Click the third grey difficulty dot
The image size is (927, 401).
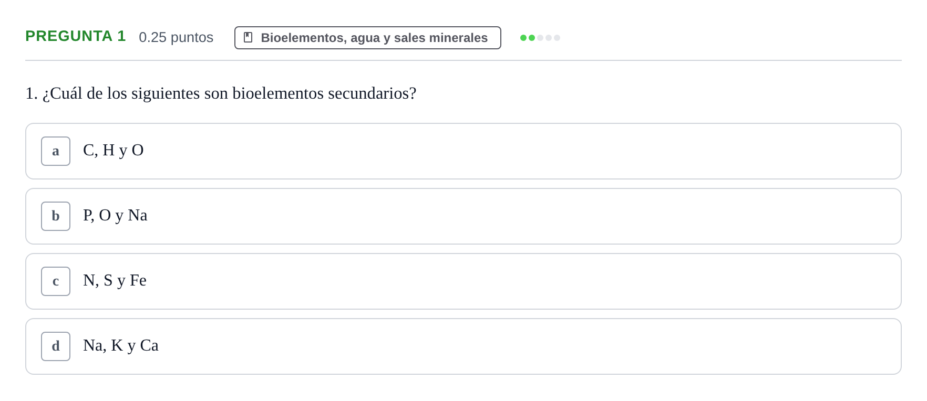click(540, 38)
